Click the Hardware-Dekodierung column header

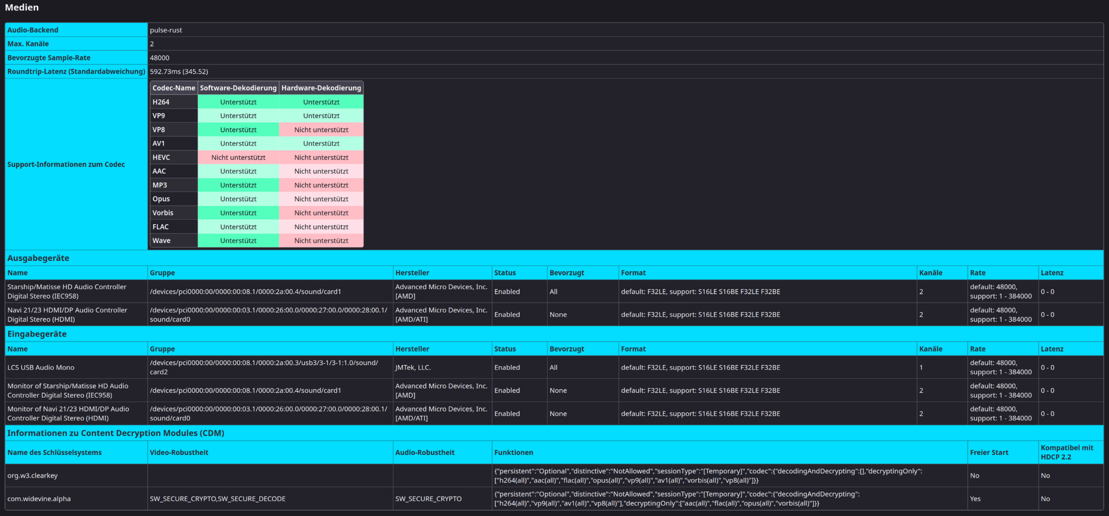(321, 88)
